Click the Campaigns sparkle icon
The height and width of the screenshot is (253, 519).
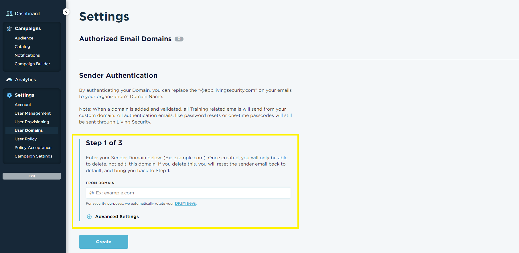9,29
